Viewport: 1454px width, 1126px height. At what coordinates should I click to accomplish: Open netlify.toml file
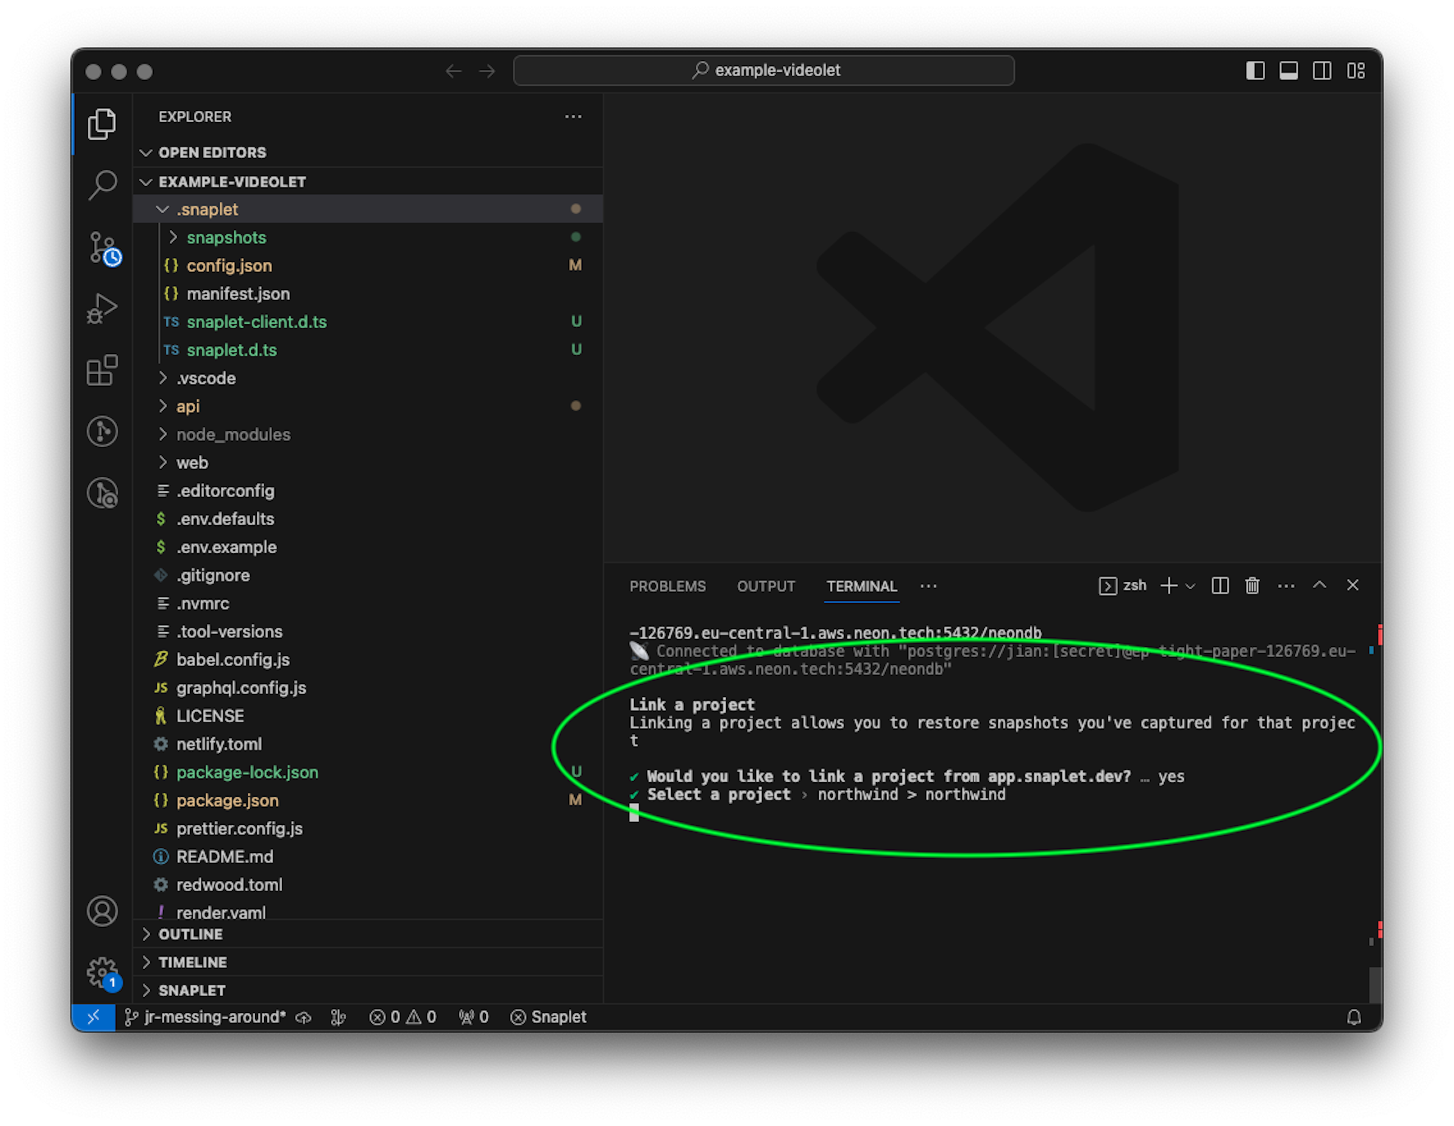[x=368, y=744]
